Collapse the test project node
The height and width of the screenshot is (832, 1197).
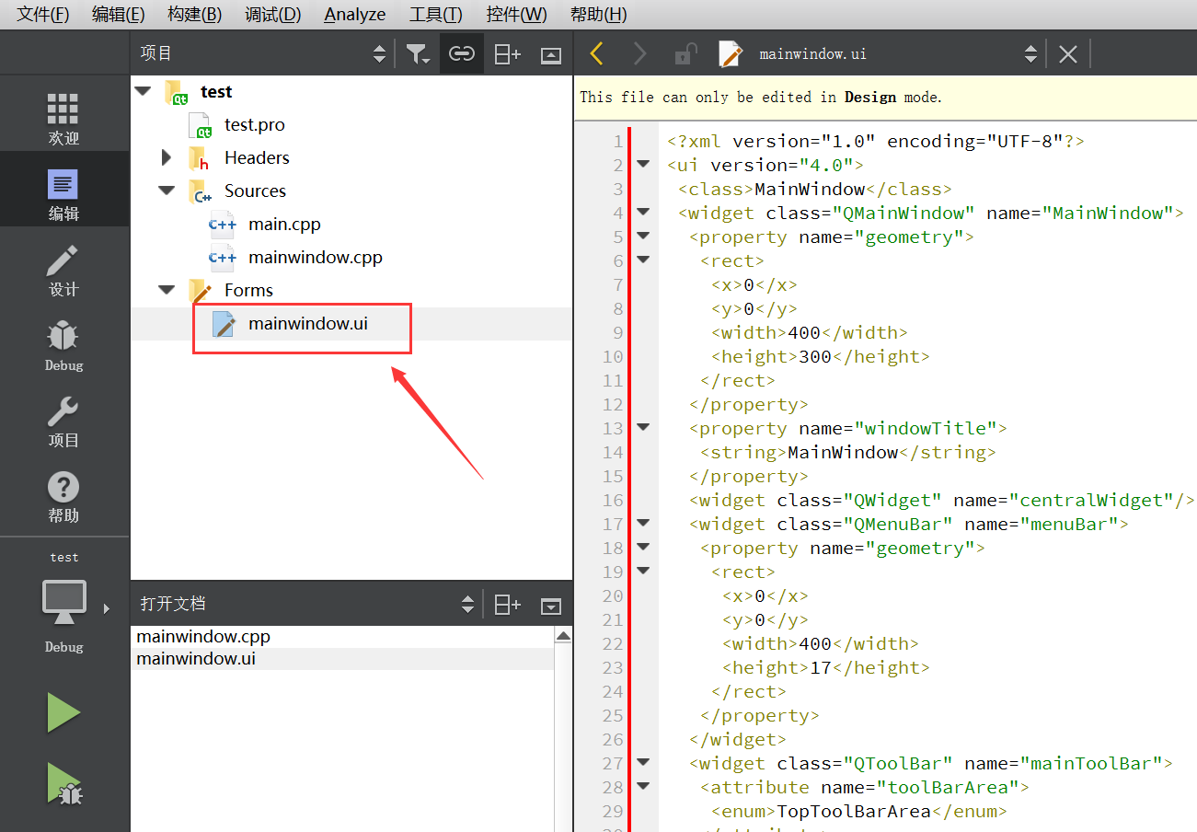pyautogui.click(x=143, y=91)
